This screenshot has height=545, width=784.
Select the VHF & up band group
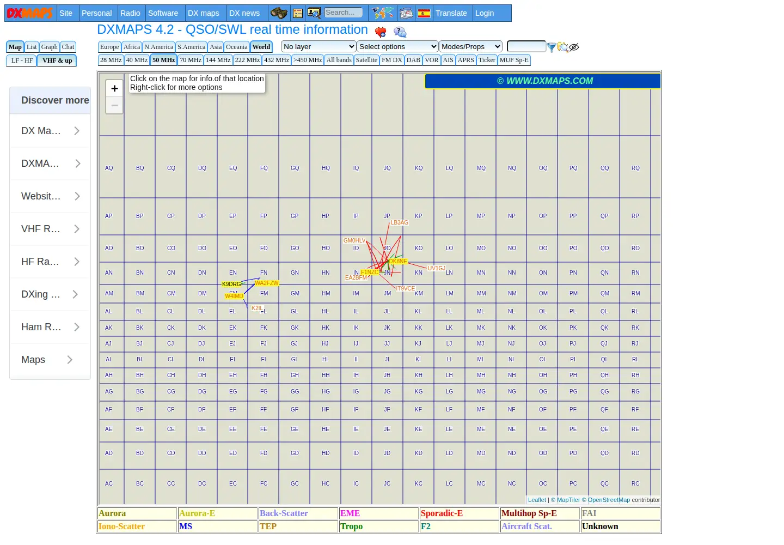coord(57,60)
